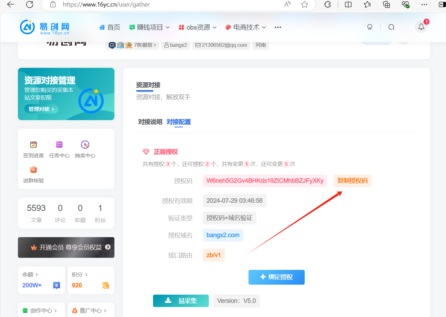446x317 pixels.
Task: Switch to the 对接配置 tab
Action: click(x=179, y=122)
